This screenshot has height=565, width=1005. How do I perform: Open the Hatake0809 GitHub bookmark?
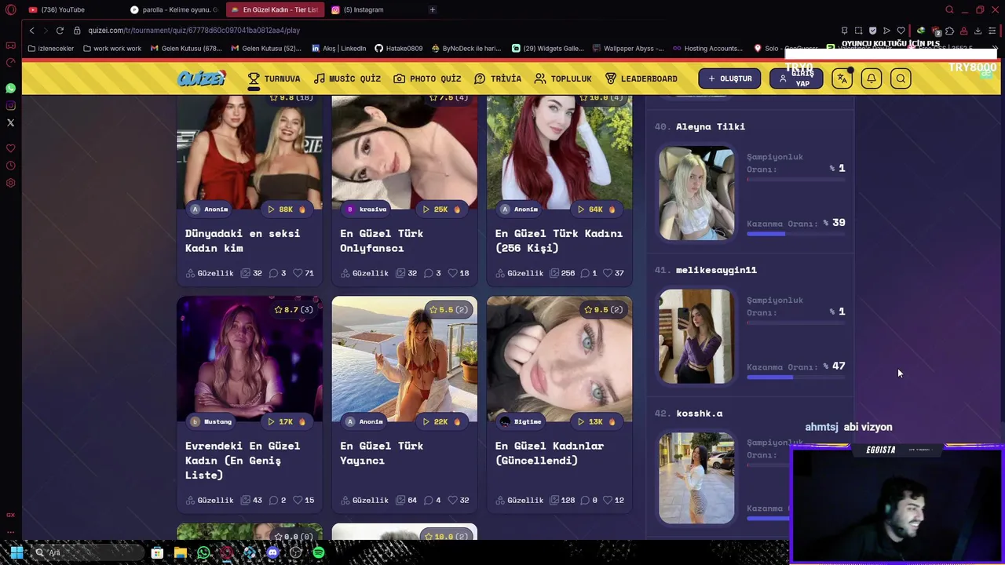[x=399, y=48]
